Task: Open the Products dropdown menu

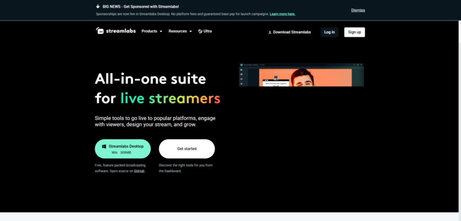Action: pos(152,31)
